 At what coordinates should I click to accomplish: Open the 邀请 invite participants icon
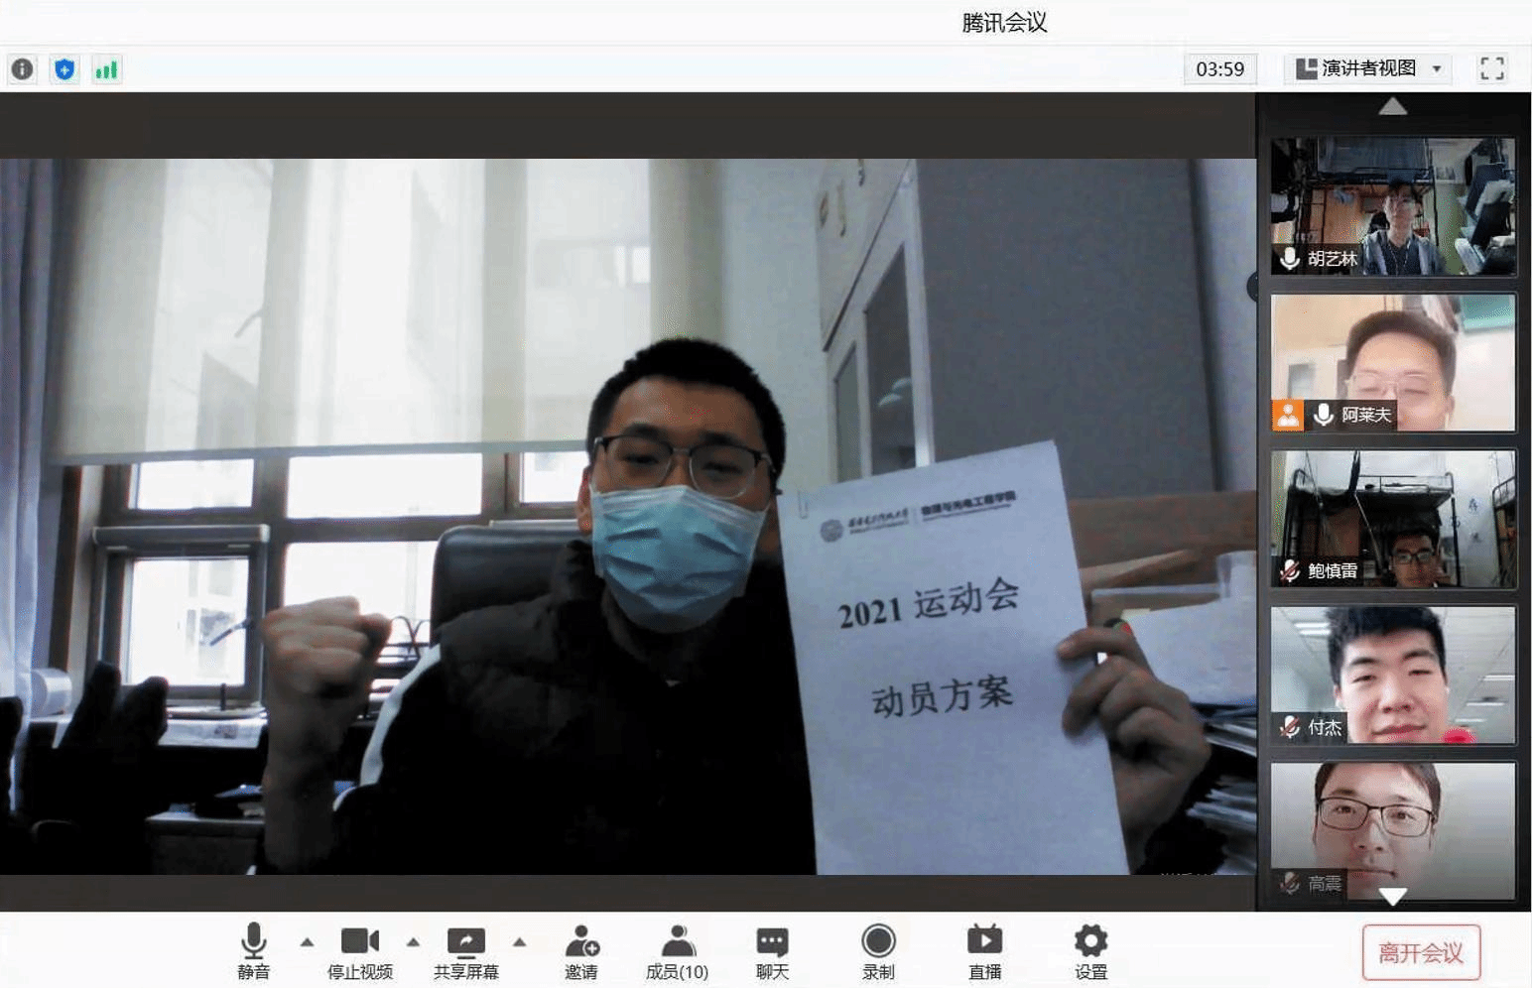pyautogui.click(x=581, y=952)
